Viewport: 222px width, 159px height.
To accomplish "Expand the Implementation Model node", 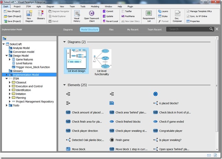I will click(x=7, y=75).
